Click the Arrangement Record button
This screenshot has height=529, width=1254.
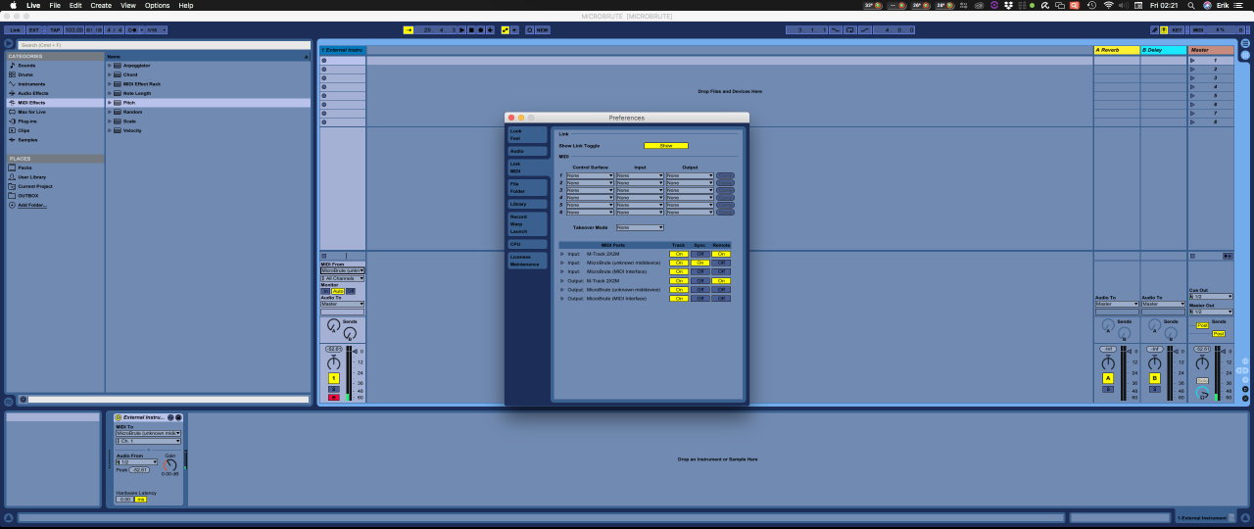(481, 30)
